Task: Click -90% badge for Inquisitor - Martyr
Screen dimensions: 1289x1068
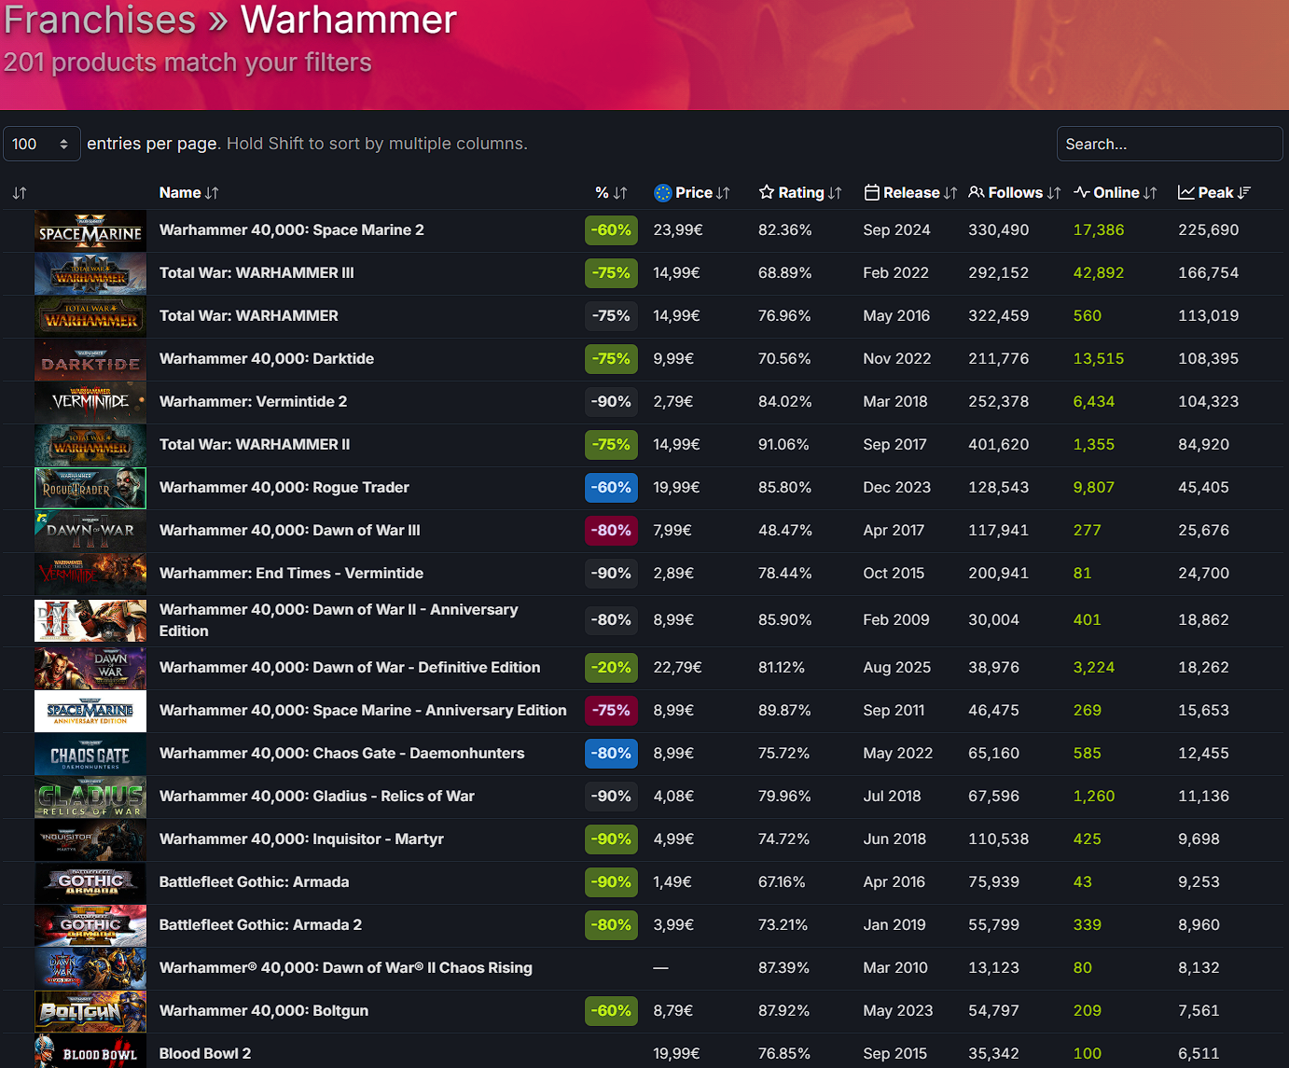Action: click(611, 839)
